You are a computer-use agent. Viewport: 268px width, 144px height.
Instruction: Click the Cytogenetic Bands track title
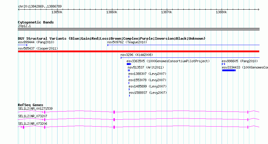pyautogui.click(x=36, y=22)
